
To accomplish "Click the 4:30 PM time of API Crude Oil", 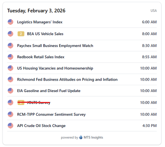I will tap(149, 126).
